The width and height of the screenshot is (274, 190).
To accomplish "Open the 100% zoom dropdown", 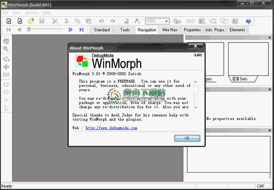I will tap(166, 21).
